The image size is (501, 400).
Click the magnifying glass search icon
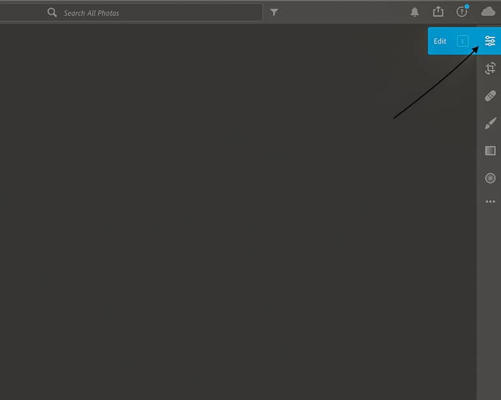pyautogui.click(x=52, y=13)
